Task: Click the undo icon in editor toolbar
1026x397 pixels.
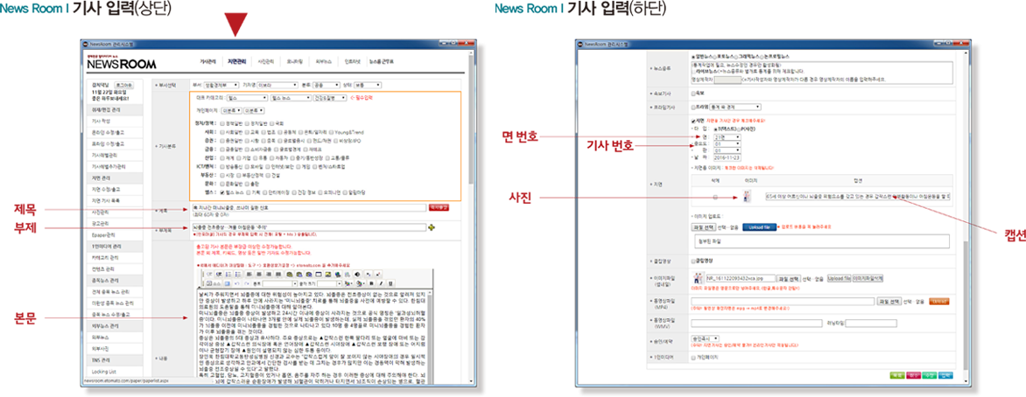Action: 238,283
